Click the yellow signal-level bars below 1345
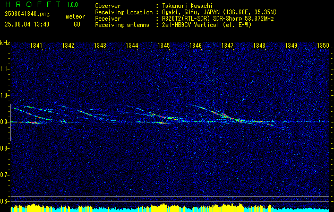334x212 pixels. click(x=164, y=208)
